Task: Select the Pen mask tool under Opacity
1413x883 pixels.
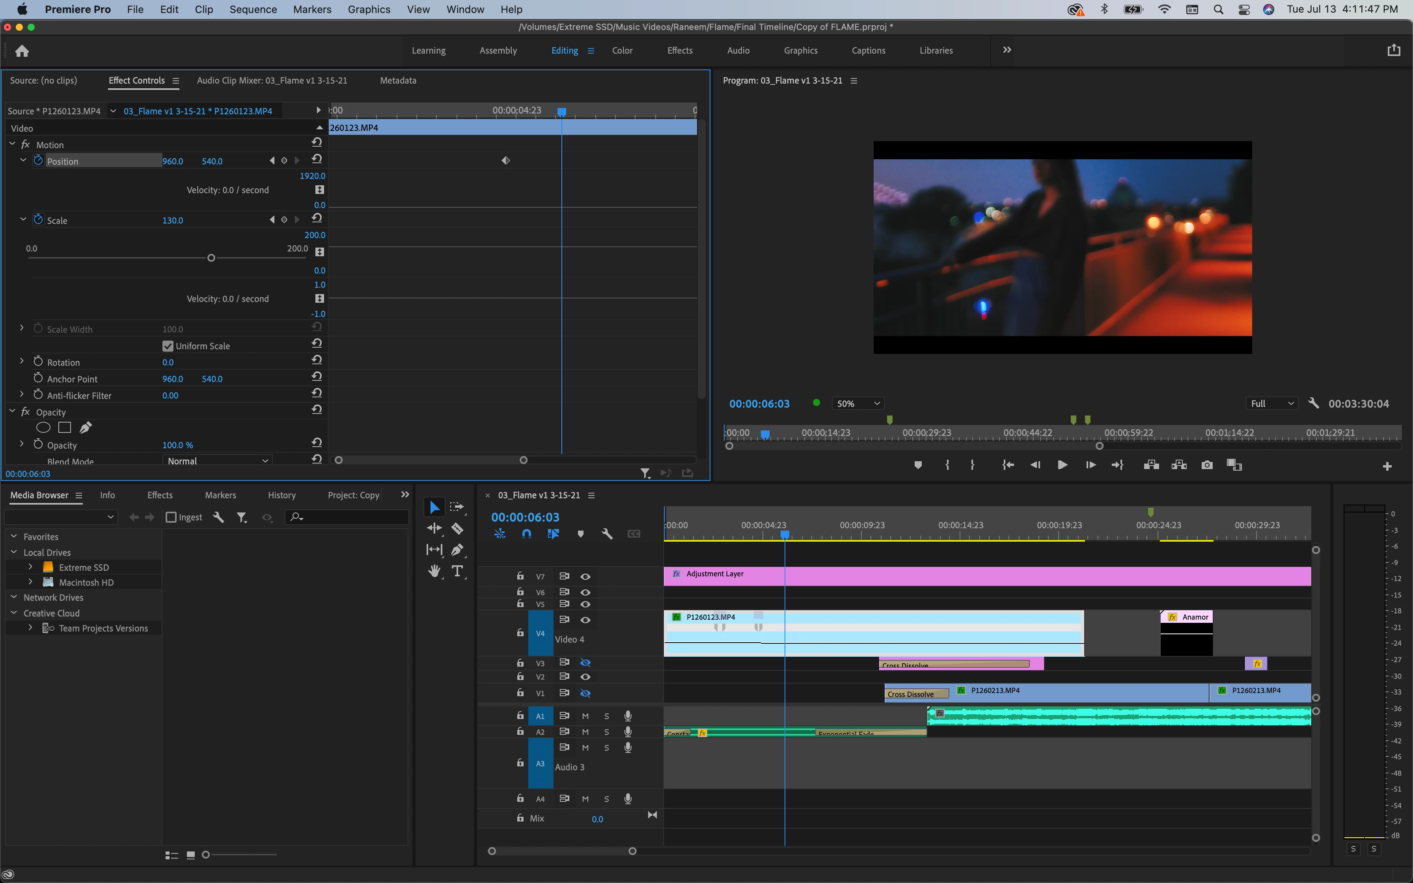Action: tap(85, 427)
